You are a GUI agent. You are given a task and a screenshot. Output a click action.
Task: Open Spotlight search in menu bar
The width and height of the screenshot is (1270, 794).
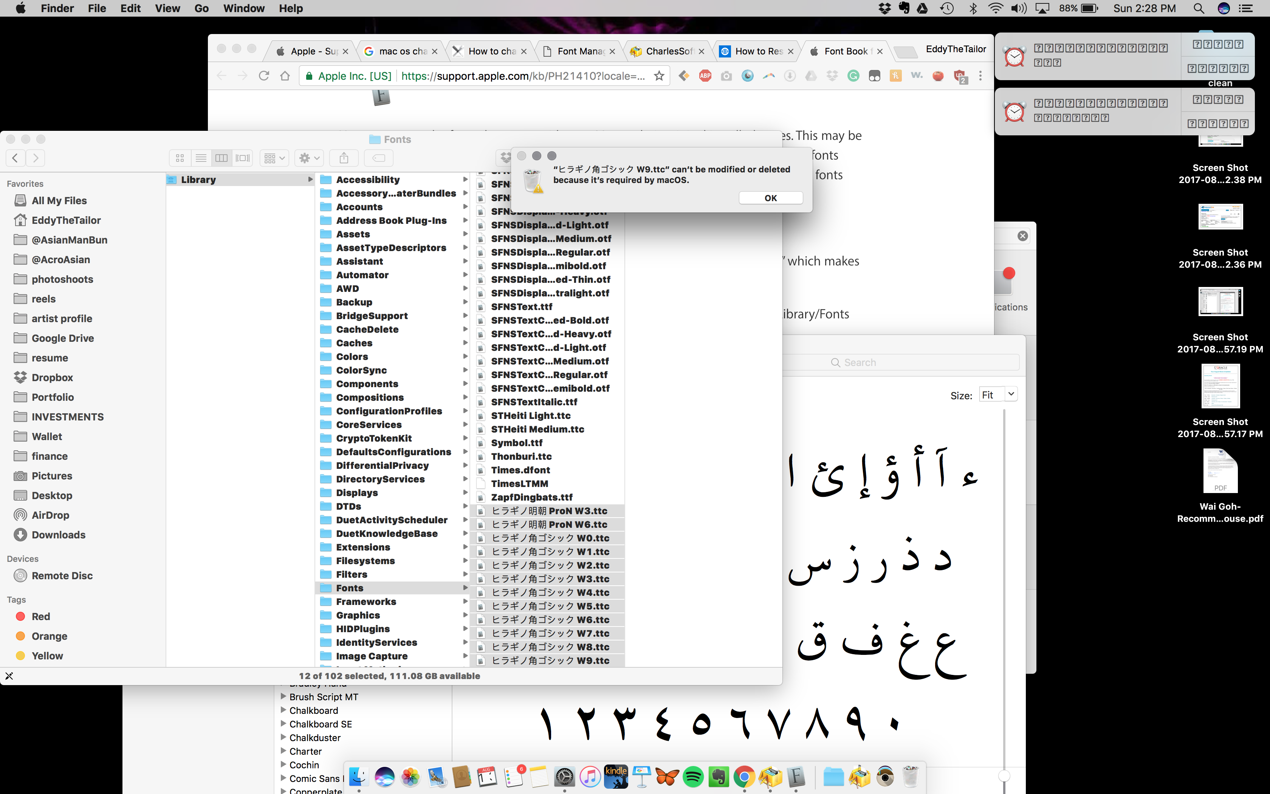1199,8
